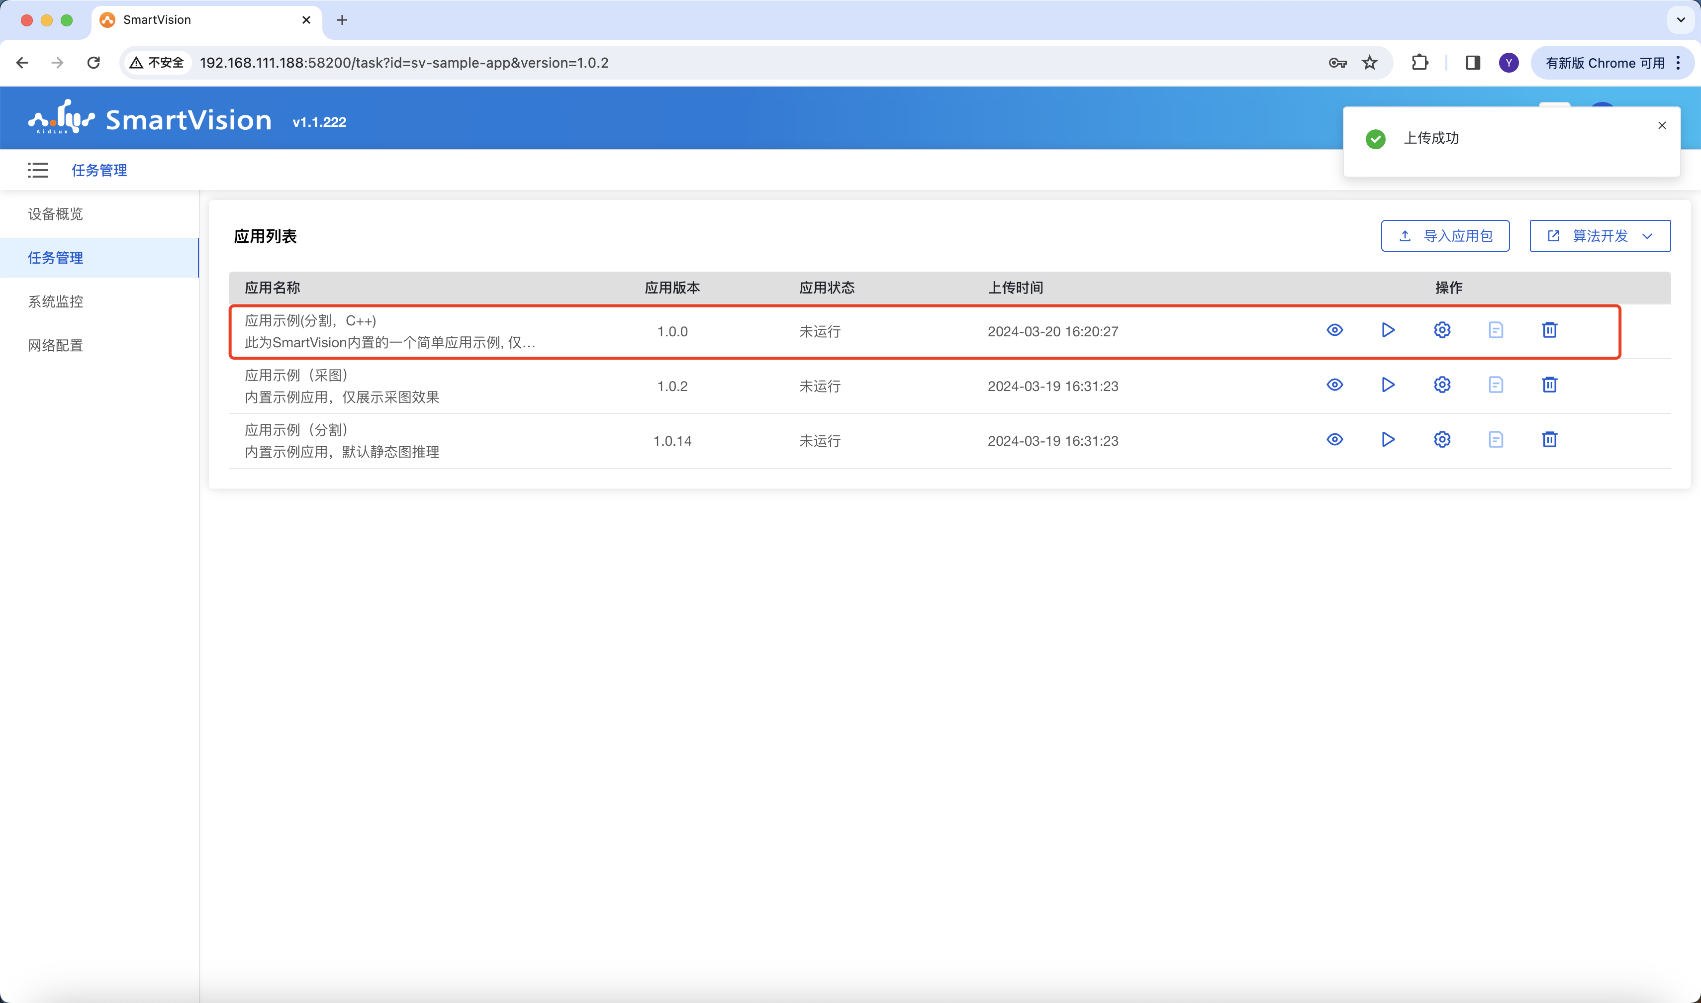1701x1003 pixels.
Task: Click the 应用列表 heading
Action: pos(266,236)
